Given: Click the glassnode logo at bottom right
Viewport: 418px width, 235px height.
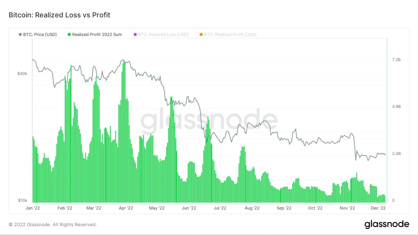Looking at the screenshot, I should (x=387, y=224).
